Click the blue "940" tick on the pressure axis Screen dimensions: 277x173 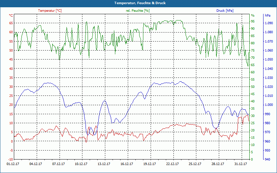point(268,160)
